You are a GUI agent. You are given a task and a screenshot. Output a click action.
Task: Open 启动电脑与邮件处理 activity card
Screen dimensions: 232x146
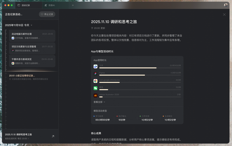32,36
